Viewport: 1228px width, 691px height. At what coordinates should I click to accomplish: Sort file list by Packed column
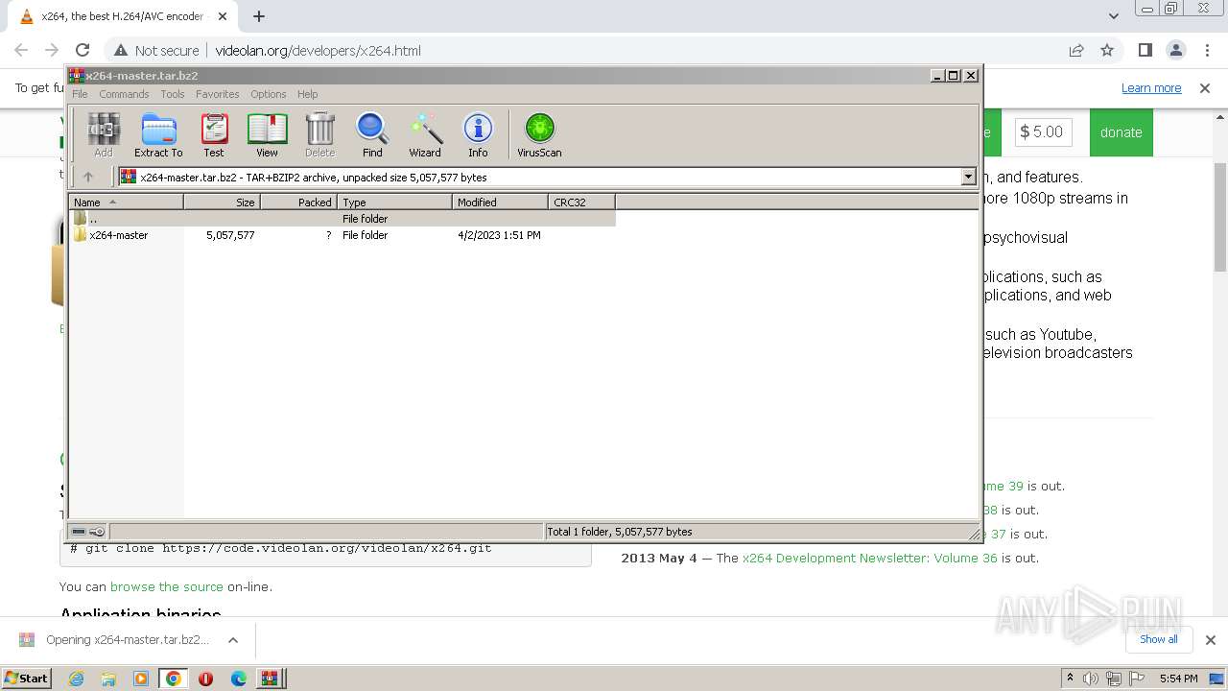[x=298, y=202]
